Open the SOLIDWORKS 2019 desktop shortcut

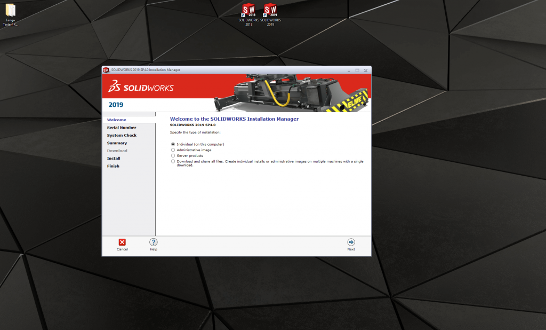tap(270, 11)
